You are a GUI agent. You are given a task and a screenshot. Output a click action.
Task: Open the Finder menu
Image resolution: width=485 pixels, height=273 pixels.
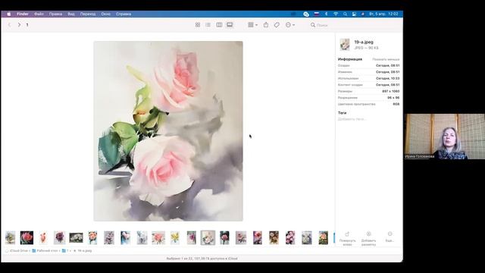(x=23, y=14)
